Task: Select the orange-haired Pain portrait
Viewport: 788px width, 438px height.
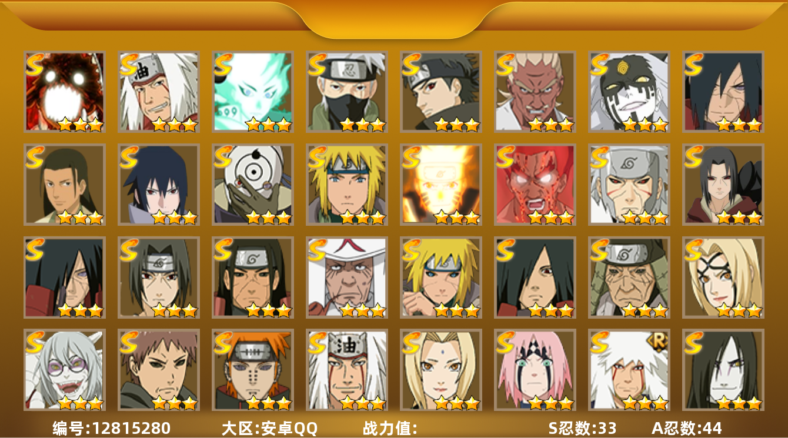Action: pos(253,370)
